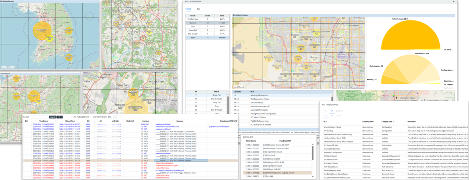Select the [LTE]Poor SINR row
Screen dimensions: 469x180
[x=277, y=155]
